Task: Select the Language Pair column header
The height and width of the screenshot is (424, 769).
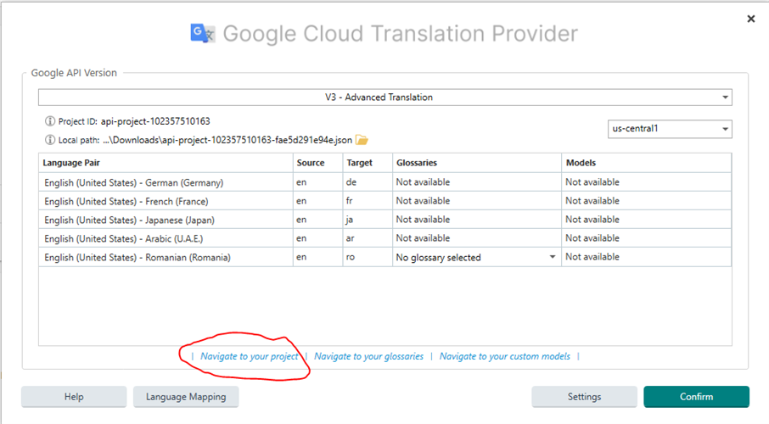Action: 166,163
